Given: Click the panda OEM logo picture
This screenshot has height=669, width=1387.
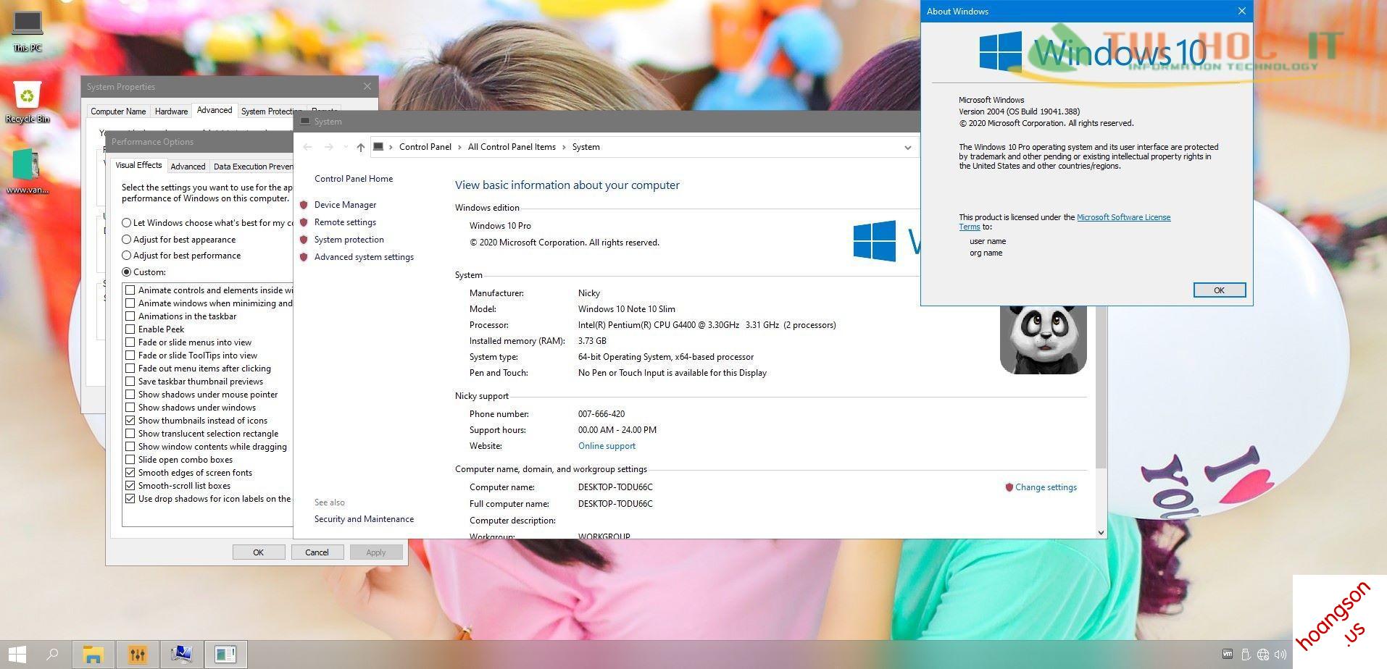Looking at the screenshot, I should coord(1044,340).
